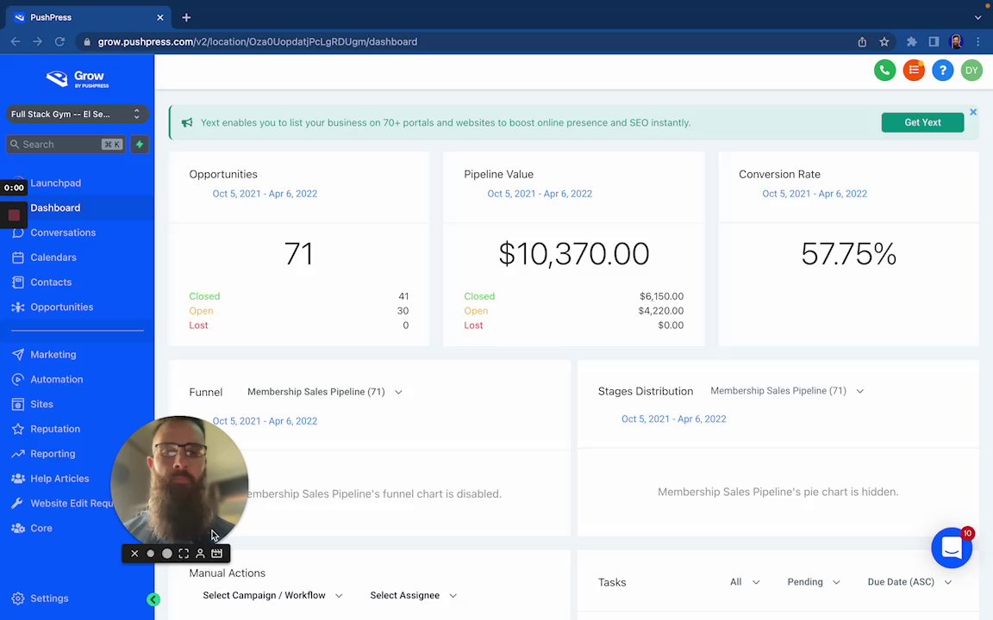Screen dimensions: 993x620
Task: Expand the browser tab search chevron
Action: pyautogui.click(x=977, y=18)
